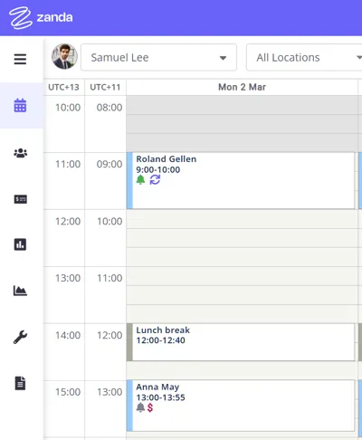The height and width of the screenshot is (440, 362).
Task: Open the hamburger menu in the sidebar
Action: [x=20, y=59]
